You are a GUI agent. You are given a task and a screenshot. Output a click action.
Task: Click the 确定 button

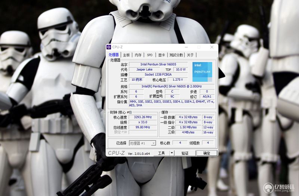pos(207,153)
